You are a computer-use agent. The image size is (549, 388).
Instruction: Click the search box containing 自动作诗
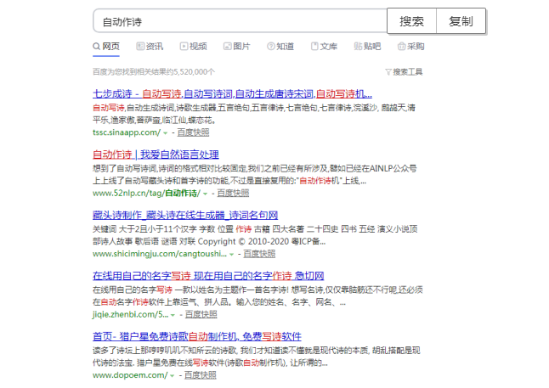[x=238, y=21]
